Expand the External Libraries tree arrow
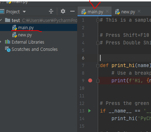The width and height of the screenshot is (151, 132). tap(1, 42)
